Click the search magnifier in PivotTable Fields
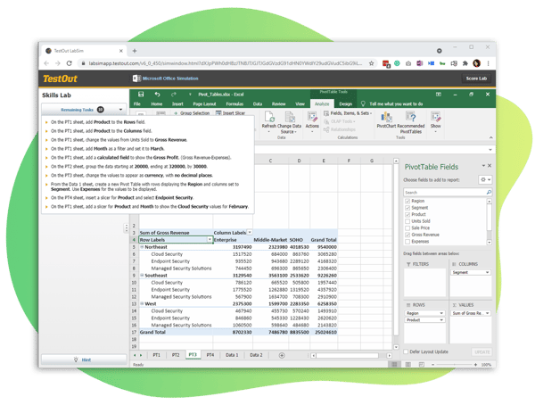This screenshot has height=405, width=535. click(489, 193)
